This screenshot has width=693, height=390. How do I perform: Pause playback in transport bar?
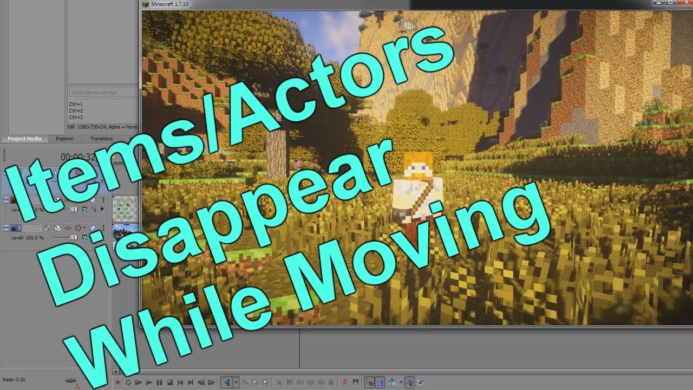(x=159, y=382)
